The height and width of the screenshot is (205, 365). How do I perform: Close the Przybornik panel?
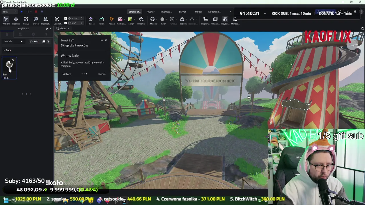pos(50,29)
